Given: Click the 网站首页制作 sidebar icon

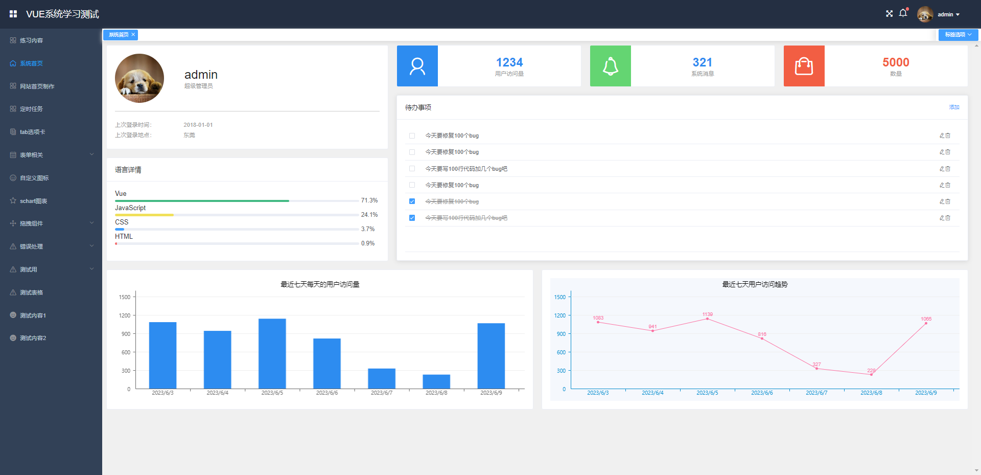Looking at the screenshot, I should click(13, 86).
